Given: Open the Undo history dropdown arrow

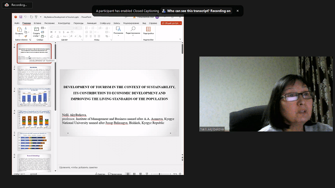Looking at the screenshot, I should (x=28, y=17).
